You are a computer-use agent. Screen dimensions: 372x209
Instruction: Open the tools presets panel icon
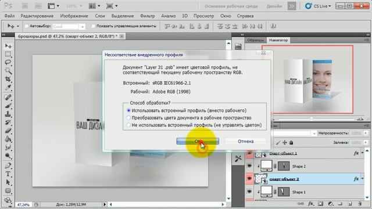[x=238, y=158]
